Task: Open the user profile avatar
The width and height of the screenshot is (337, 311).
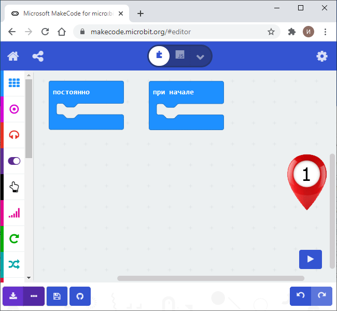Action: (308, 32)
